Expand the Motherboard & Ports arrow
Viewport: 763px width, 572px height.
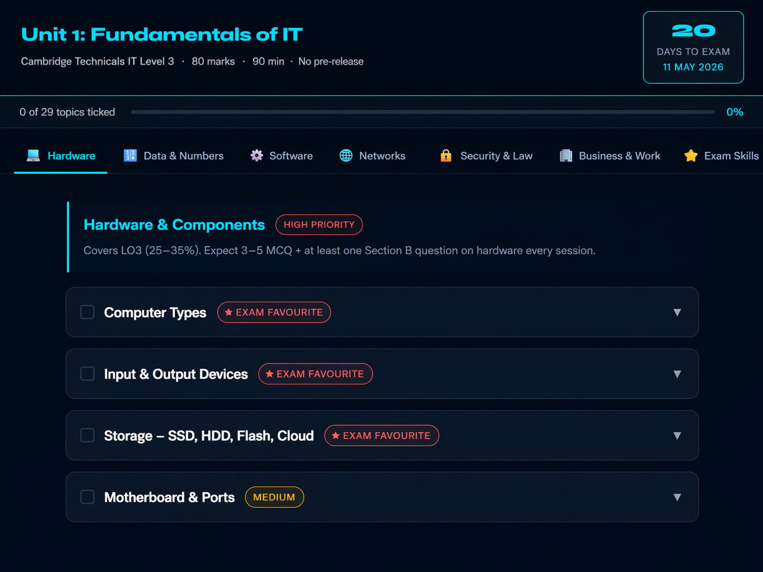(x=677, y=497)
